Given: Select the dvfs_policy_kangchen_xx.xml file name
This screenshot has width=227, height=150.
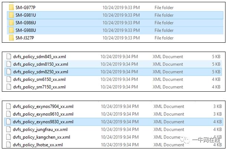Looking at the screenshot, I should (x=41, y=137).
